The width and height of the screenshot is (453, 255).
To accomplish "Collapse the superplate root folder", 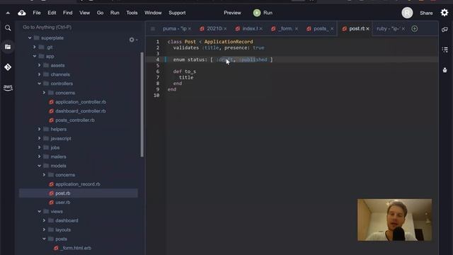I will coord(30,38).
